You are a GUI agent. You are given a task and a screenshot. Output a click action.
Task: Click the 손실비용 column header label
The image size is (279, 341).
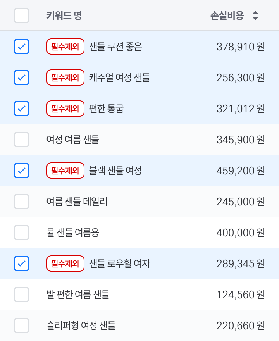tap(227, 15)
